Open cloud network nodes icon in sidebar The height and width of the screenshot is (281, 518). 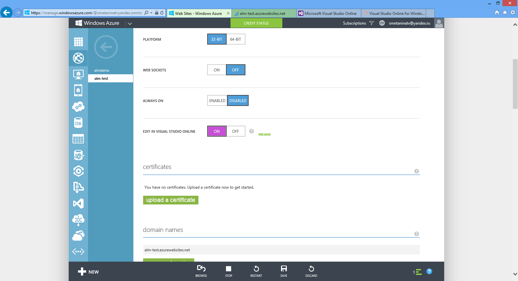point(78,220)
